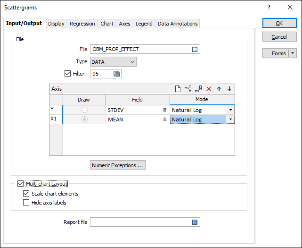The image size is (302, 248).
Task: Click the append row icon in Axis toolbar
Action: click(x=198, y=89)
